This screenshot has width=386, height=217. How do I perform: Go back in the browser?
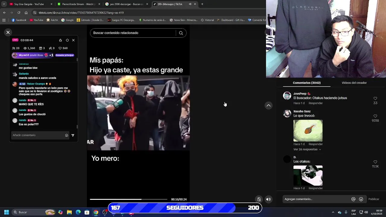[4, 13]
